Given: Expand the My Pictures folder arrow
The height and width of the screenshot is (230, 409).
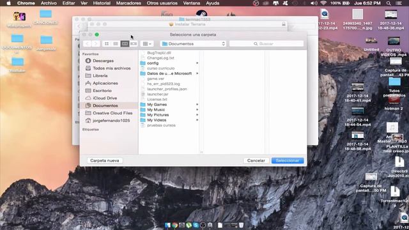Looking at the screenshot, I should pyautogui.click(x=197, y=115).
